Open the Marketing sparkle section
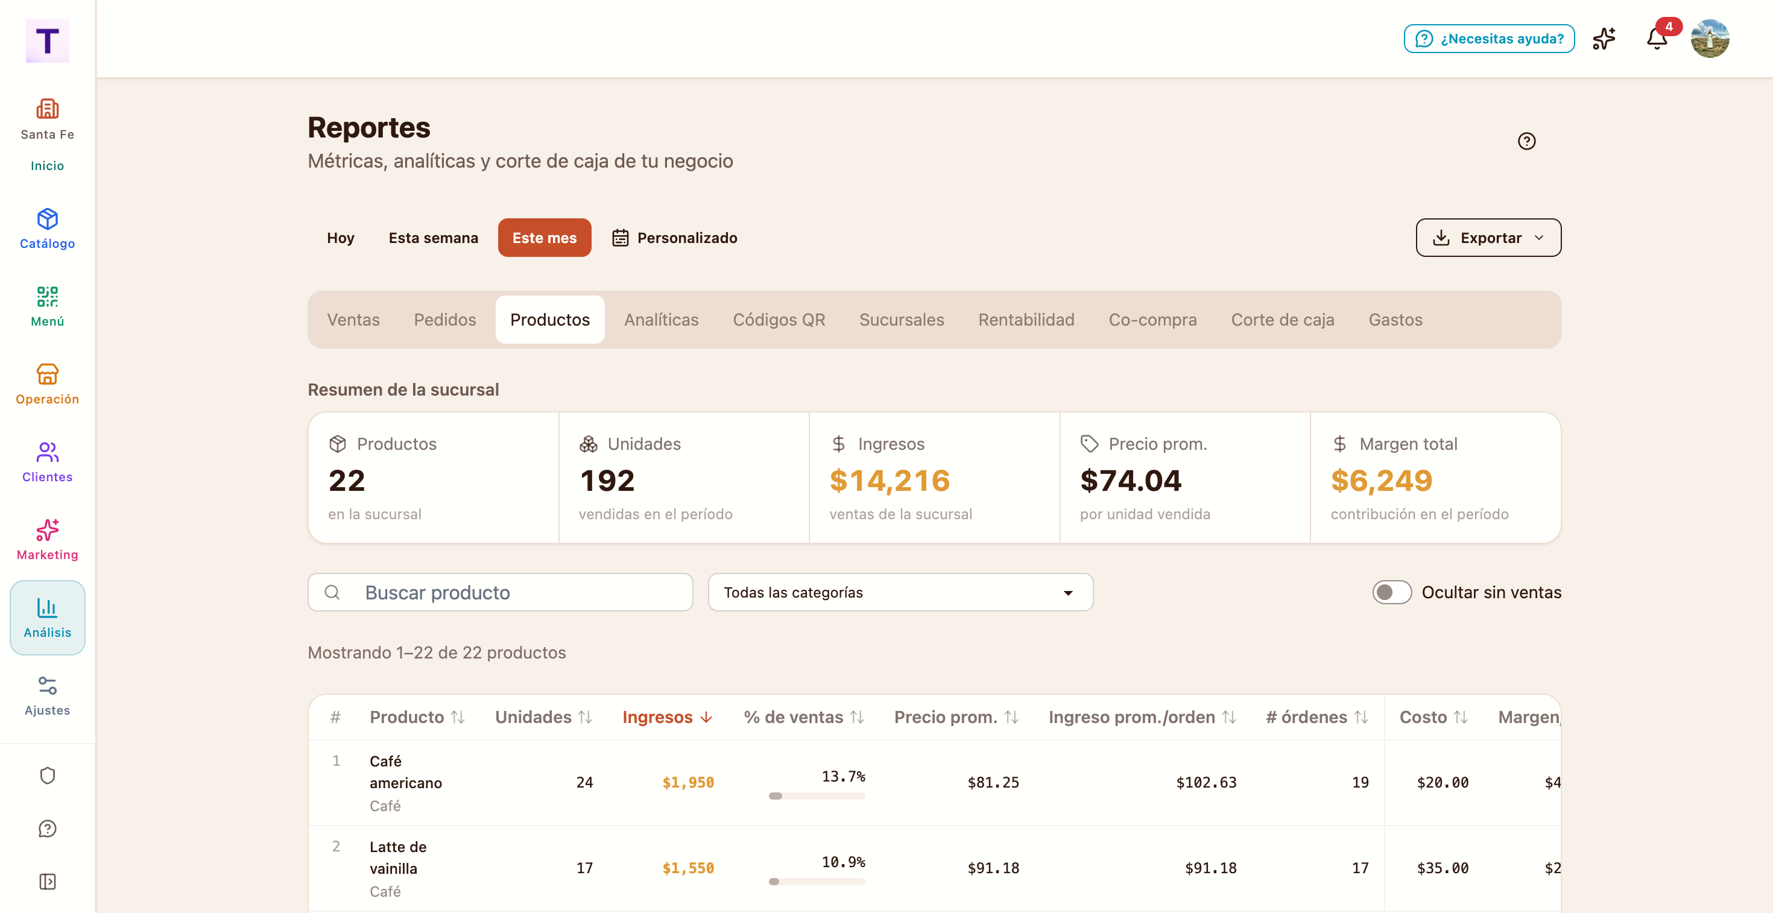Viewport: 1773px width, 913px height. [x=48, y=539]
